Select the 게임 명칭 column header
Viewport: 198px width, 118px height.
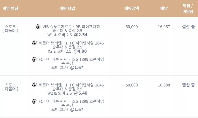[x=10, y=8]
